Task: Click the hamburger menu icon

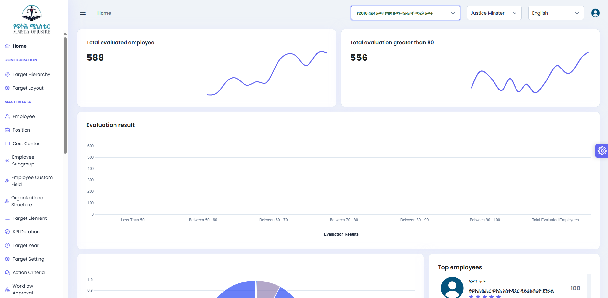Action: 83,13
